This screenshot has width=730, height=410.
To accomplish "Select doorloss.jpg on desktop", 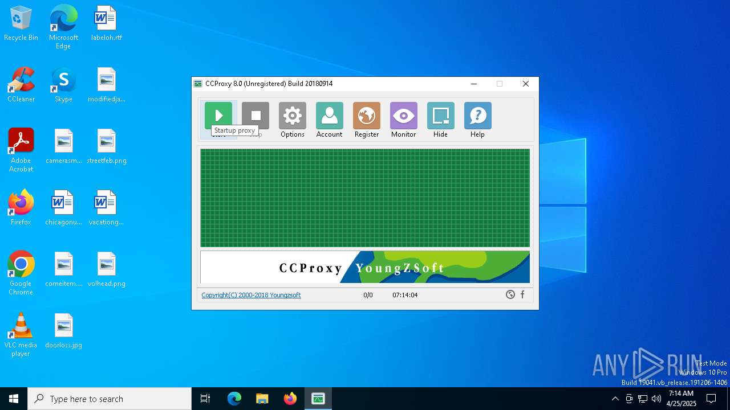I will [63, 331].
